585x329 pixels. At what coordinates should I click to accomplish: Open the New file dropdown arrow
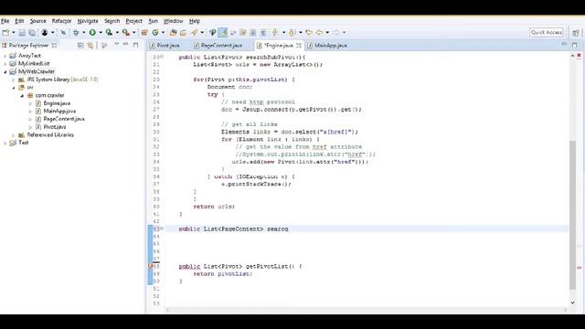[x=14, y=33]
